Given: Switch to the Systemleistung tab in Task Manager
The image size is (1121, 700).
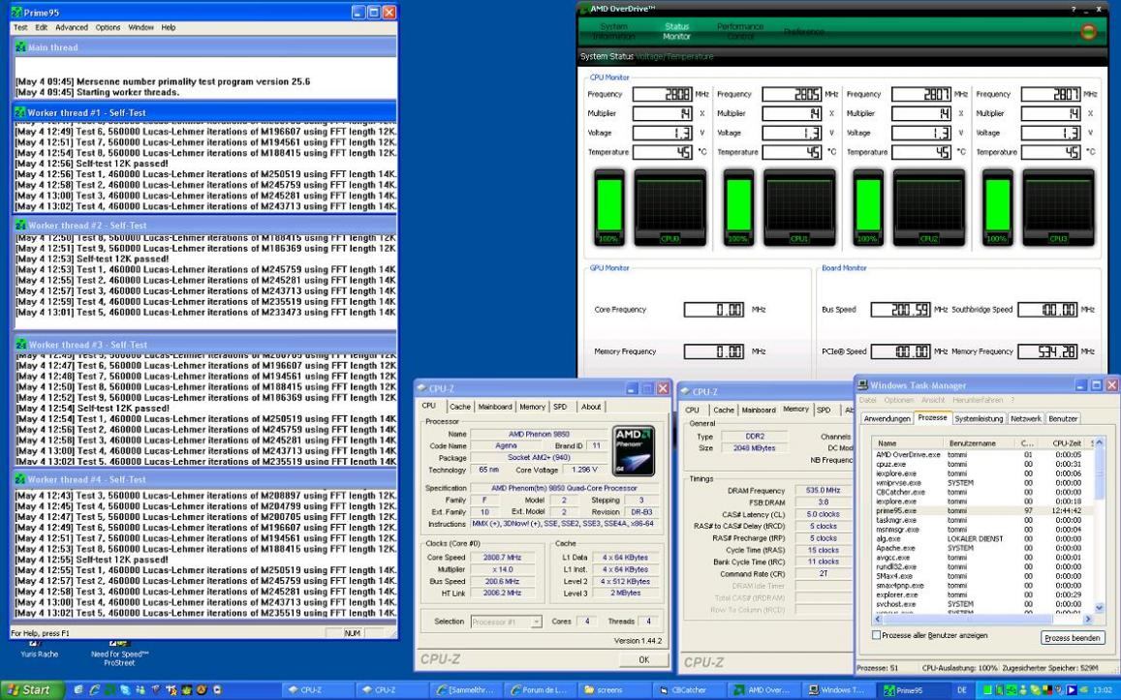Looking at the screenshot, I should [979, 418].
